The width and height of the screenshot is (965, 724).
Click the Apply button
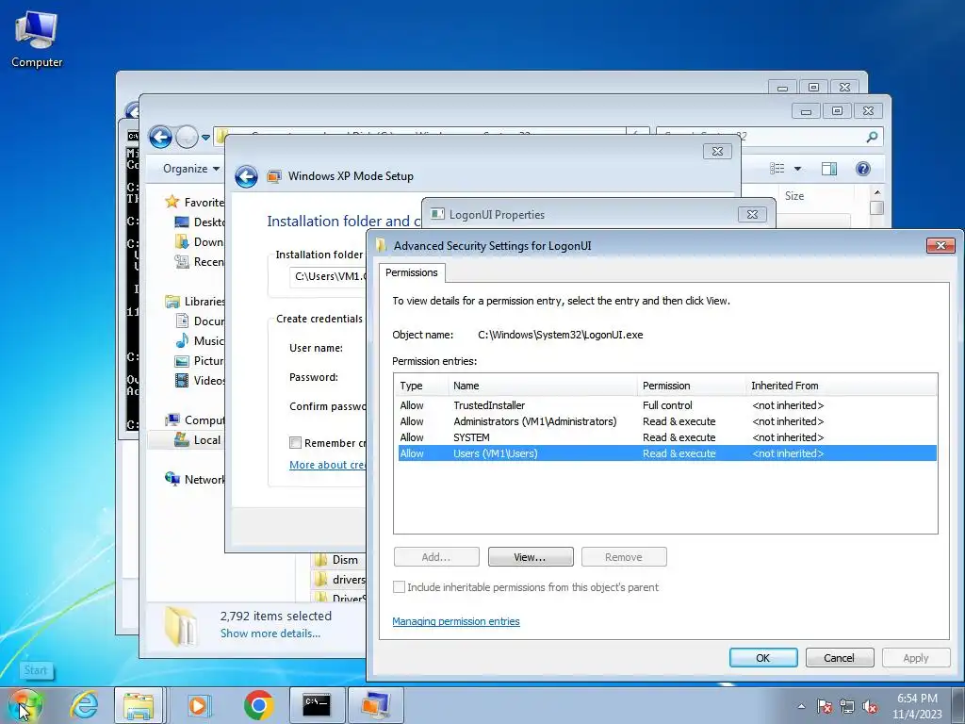coord(916,657)
